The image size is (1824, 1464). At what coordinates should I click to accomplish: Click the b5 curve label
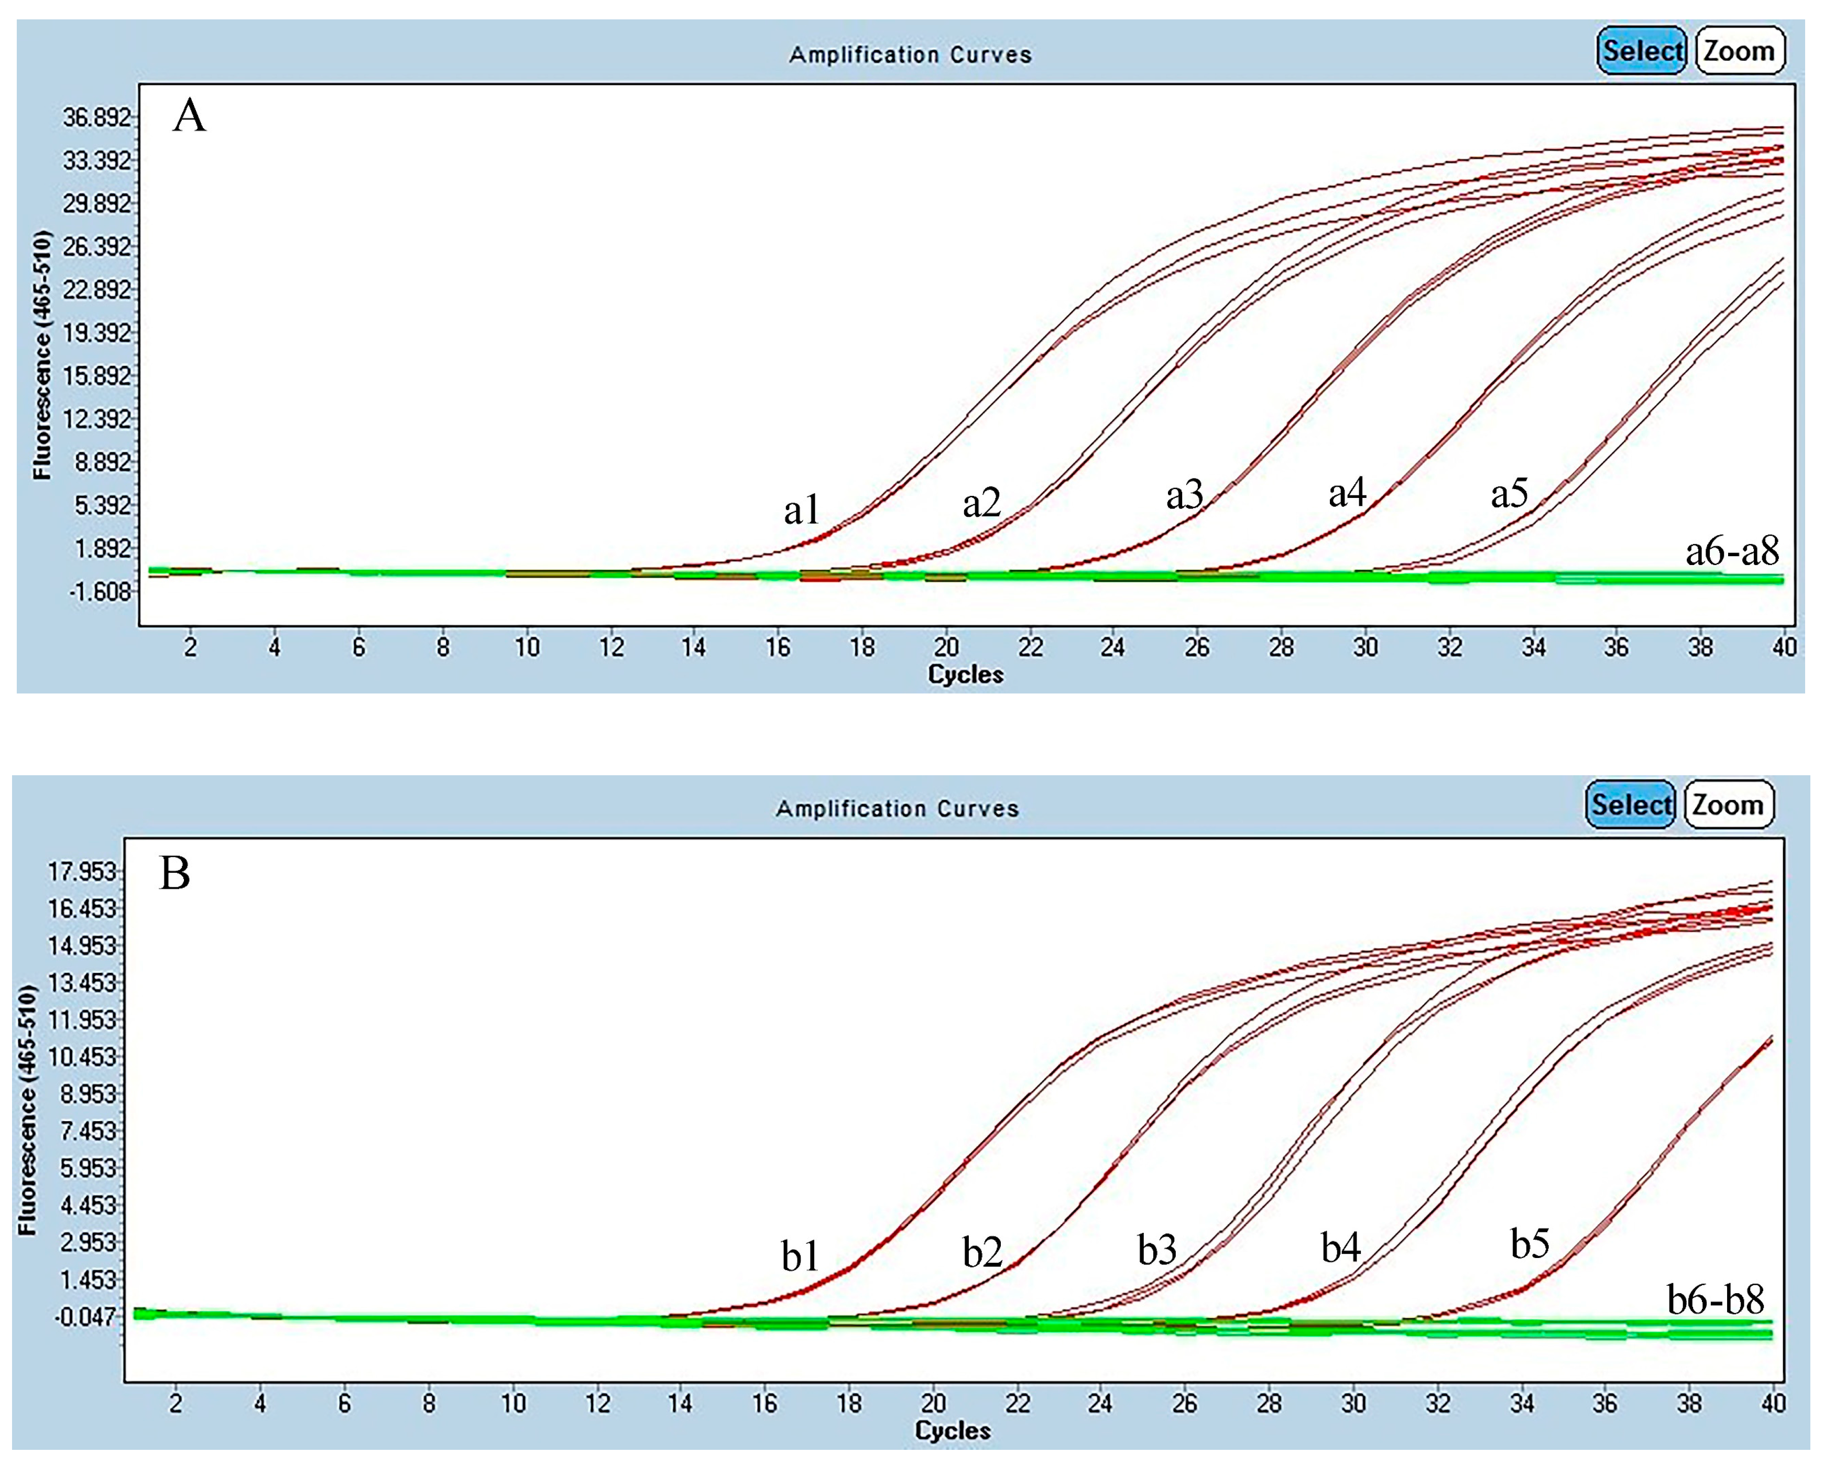click(x=1531, y=1243)
